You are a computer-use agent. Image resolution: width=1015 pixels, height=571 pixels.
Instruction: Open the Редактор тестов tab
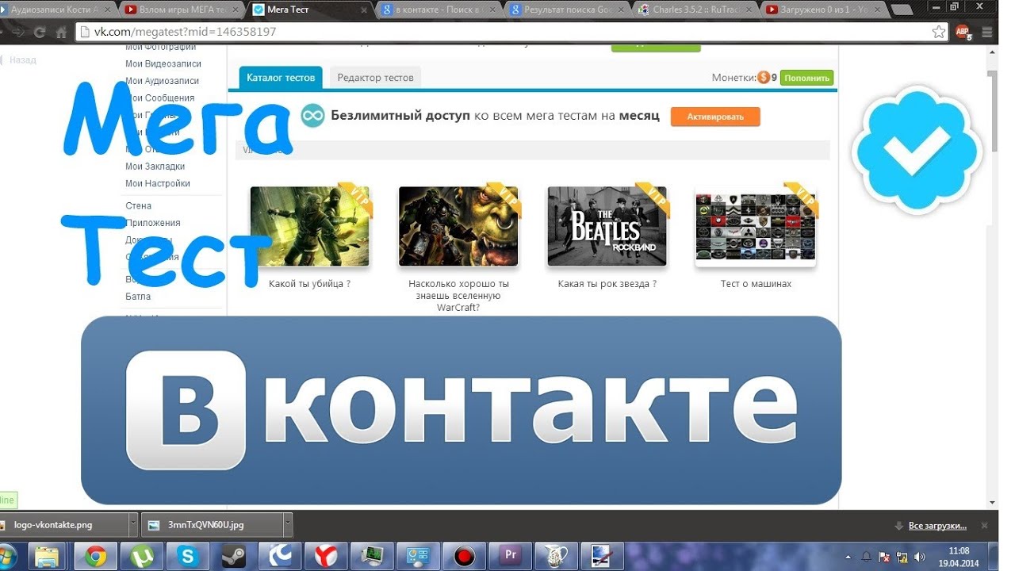click(375, 78)
